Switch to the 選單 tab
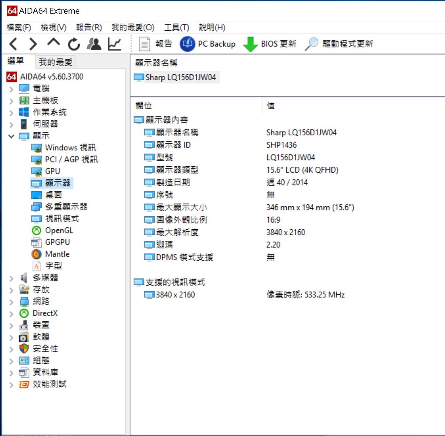The width and height of the screenshot is (445, 436). (16, 61)
